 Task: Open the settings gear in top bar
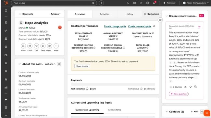(x=147, y=3)
